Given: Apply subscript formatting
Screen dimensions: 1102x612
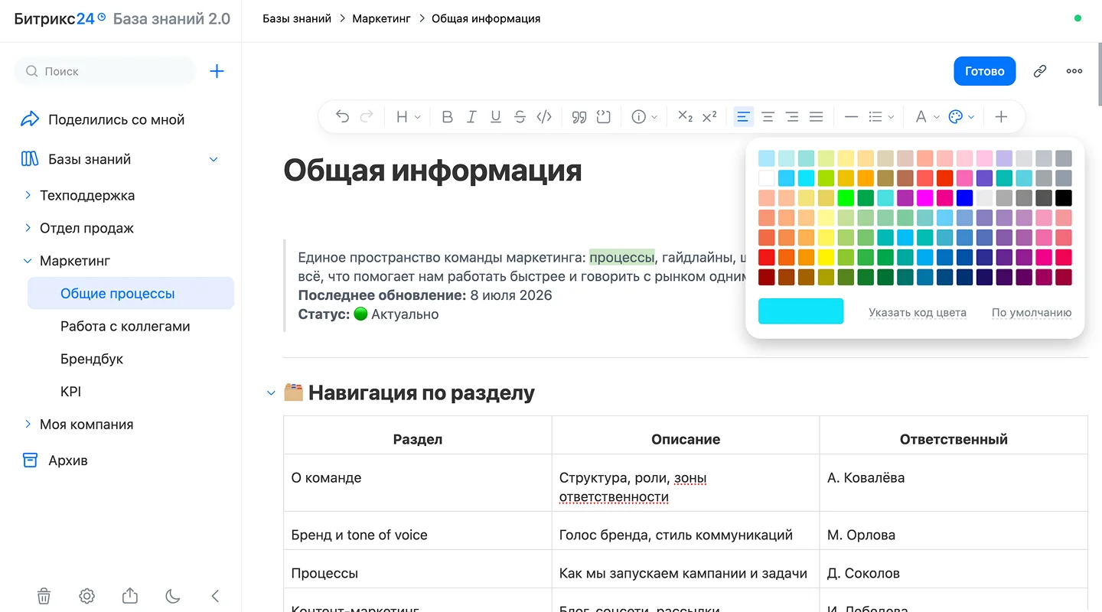Looking at the screenshot, I should 685,117.
